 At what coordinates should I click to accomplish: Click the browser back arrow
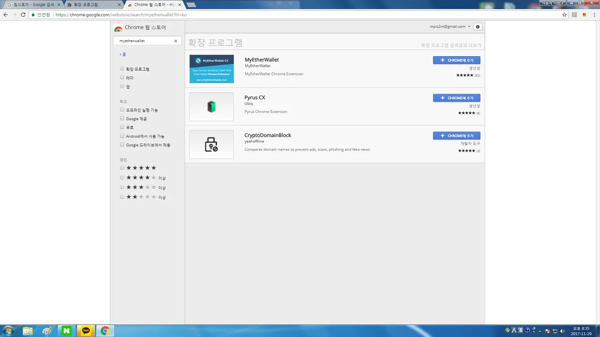(6, 15)
